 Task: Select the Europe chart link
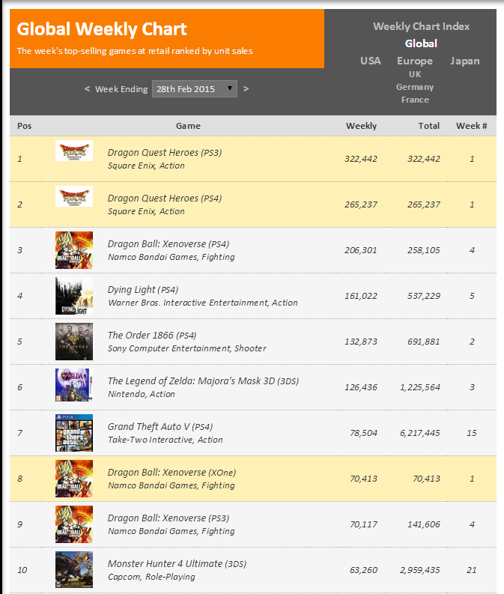(x=415, y=61)
